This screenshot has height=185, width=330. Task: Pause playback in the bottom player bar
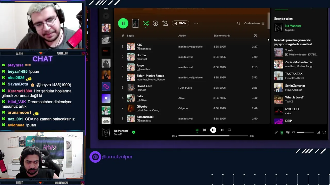point(213,130)
